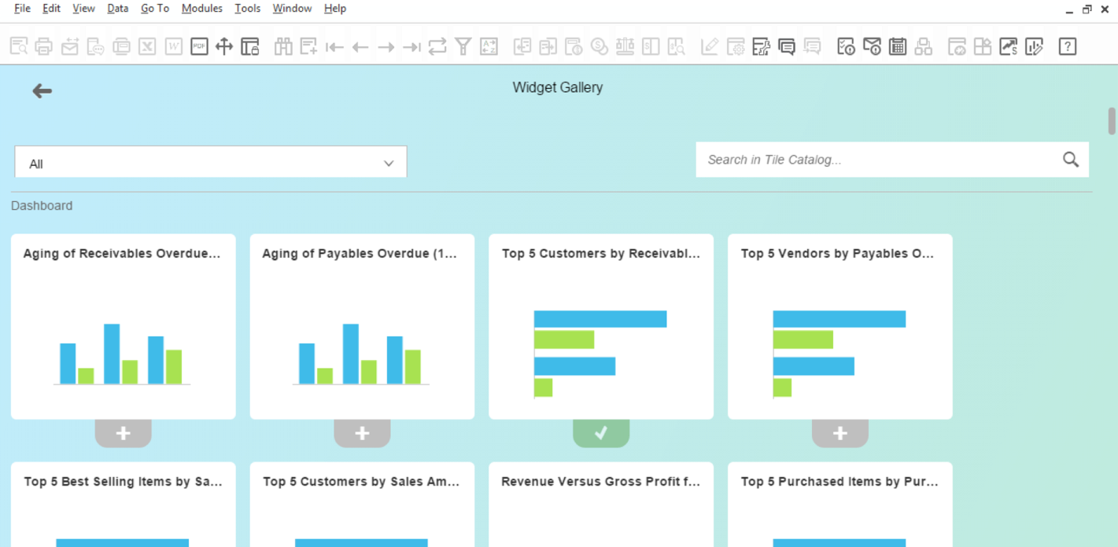Click the question mark Help icon
1118x547 pixels.
pyautogui.click(x=1067, y=46)
